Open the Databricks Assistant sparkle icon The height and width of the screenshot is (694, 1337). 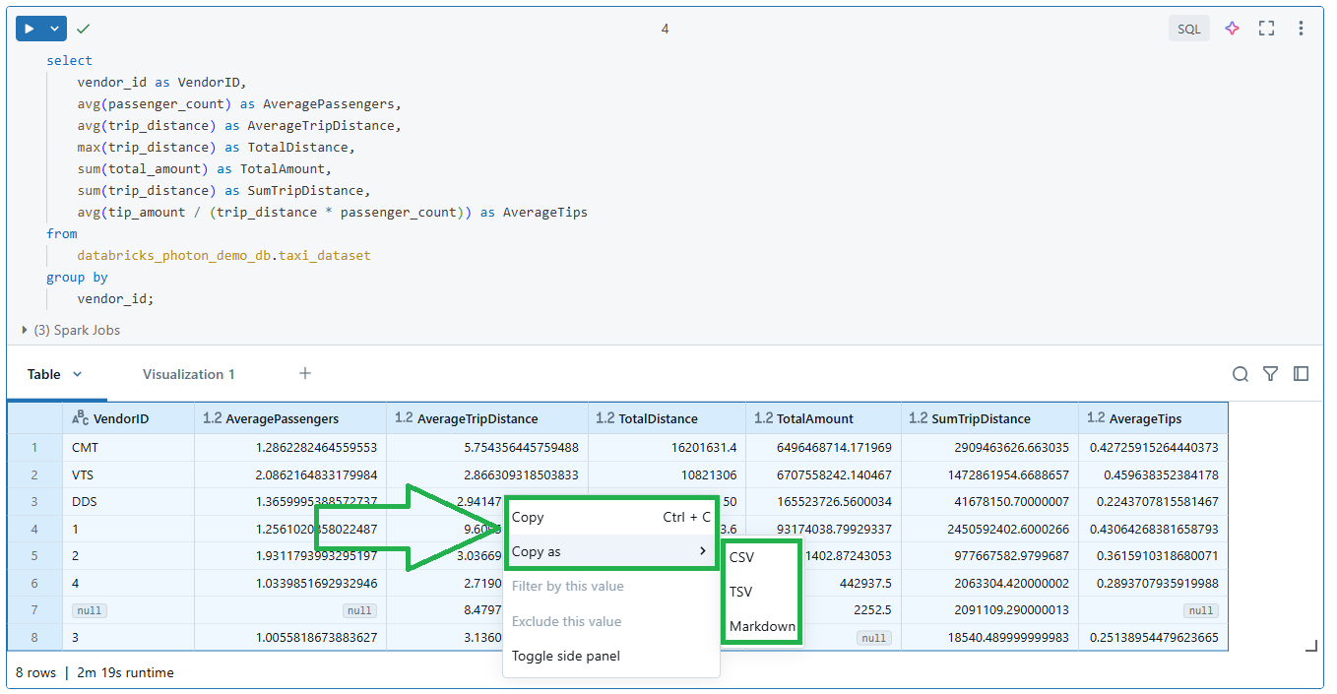coord(1232,28)
